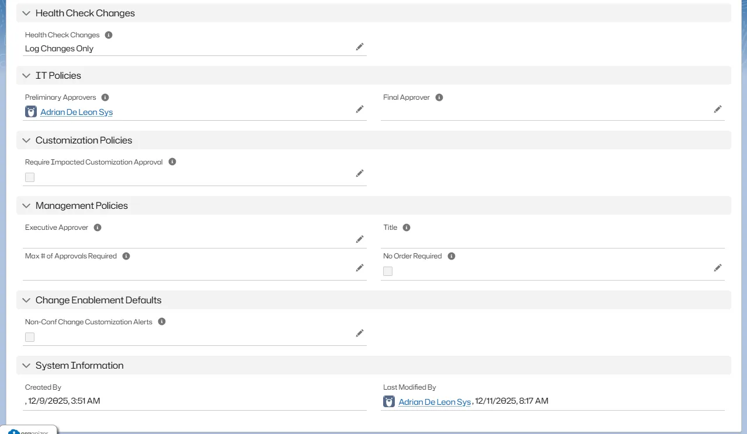Edit Require Impacted Customization Approval field
The height and width of the screenshot is (434, 747).
360,173
